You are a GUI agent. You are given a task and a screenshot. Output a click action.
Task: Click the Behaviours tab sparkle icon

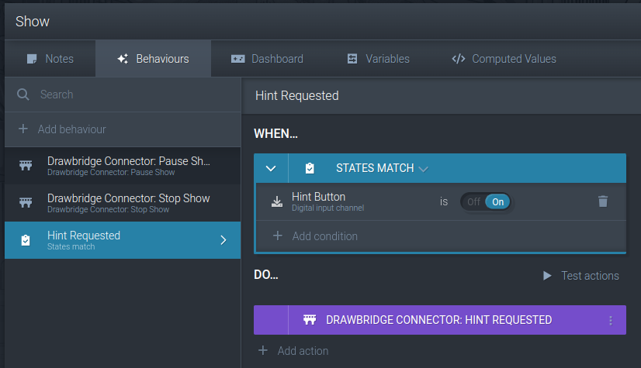click(x=123, y=59)
